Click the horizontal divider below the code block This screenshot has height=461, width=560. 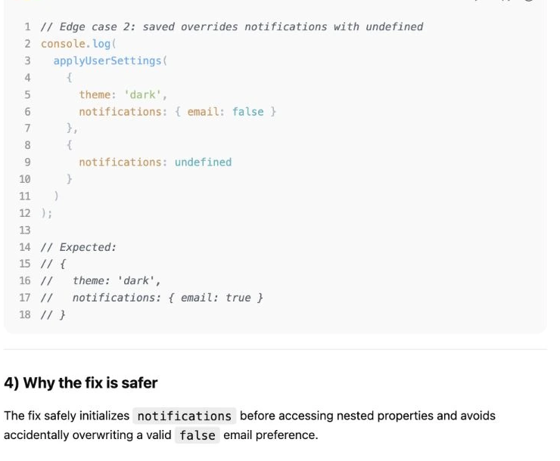point(275,349)
